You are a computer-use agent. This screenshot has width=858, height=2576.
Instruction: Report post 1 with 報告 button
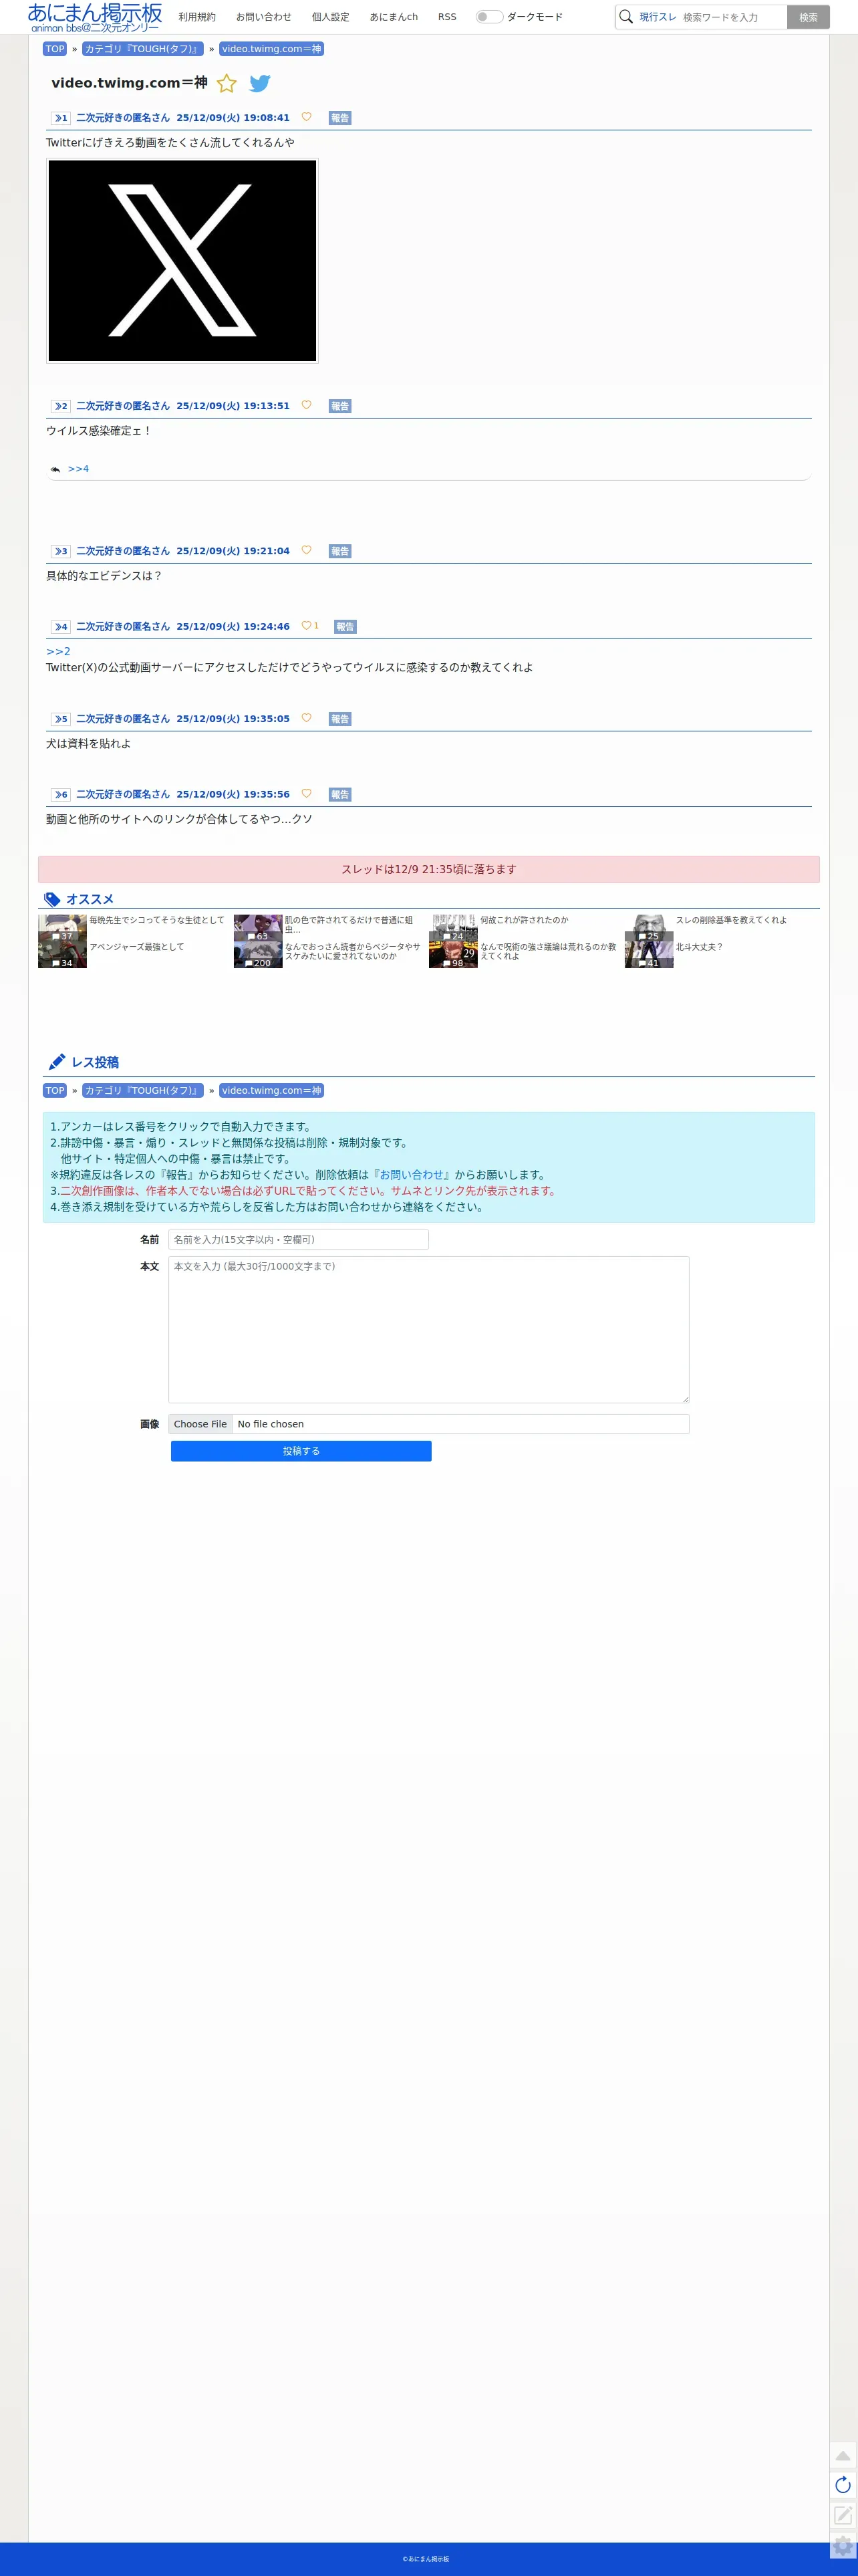coord(340,118)
